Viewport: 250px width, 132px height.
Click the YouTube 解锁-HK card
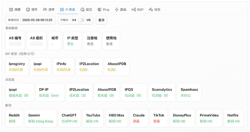pos(93,118)
